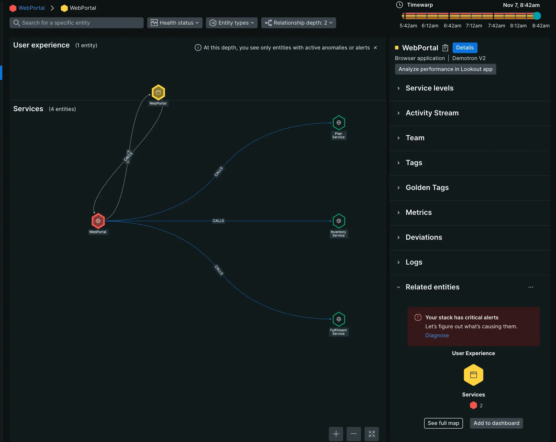The height and width of the screenshot is (442, 556).
Task: Zoom out with the minus icon
Action: click(x=354, y=434)
